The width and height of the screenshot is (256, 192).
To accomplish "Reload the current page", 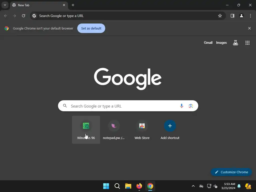I will coord(23,16).
